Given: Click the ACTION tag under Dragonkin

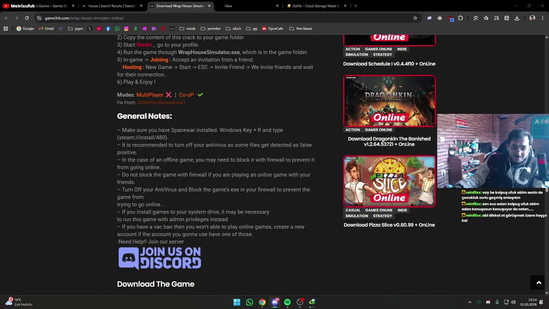Looking at the screenshot, I should (353, 130).
